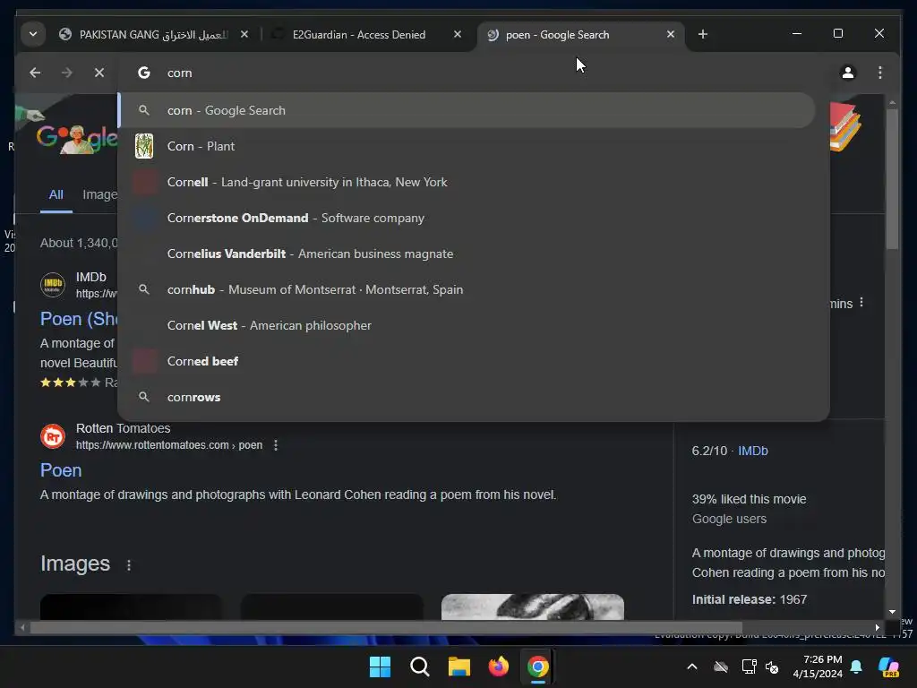Choose the 'cornrows' suggestion
Screen dimensions: 917x688
point(467,397)
